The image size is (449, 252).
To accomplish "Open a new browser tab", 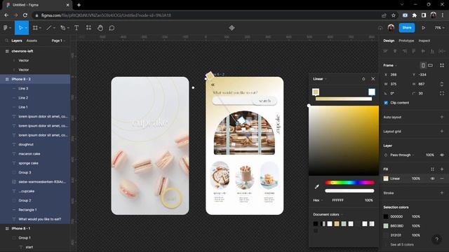I will click(x=79, y=5).
